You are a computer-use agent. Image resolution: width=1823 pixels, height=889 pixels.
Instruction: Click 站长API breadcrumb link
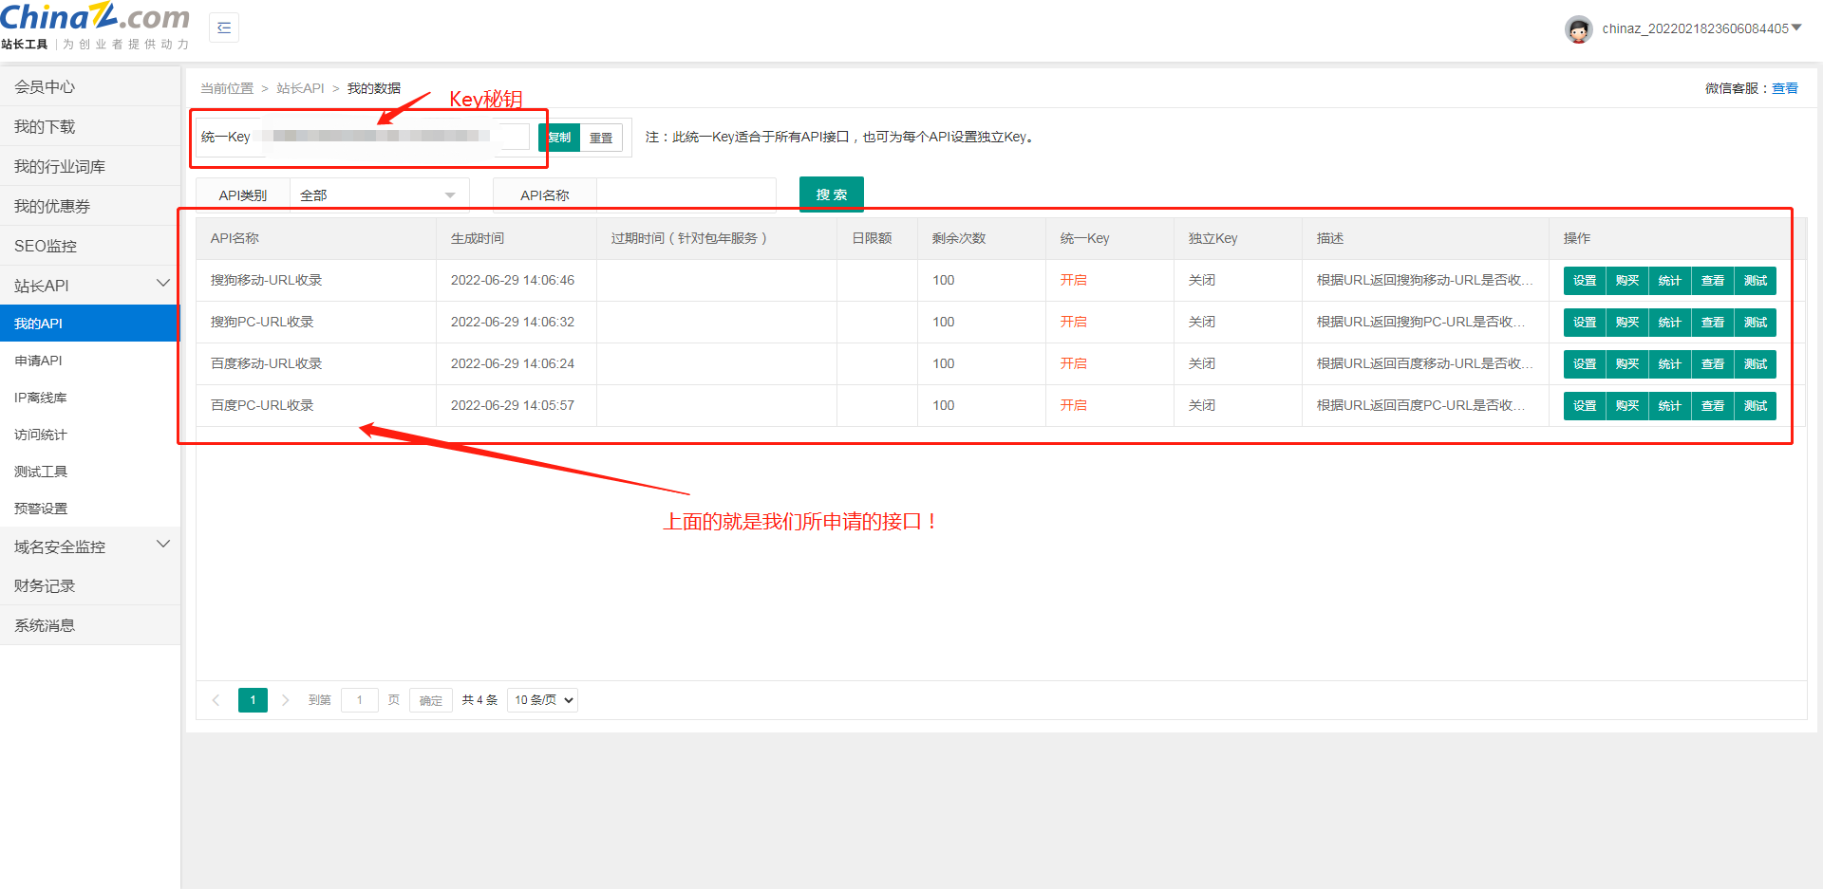pos(300,88)
